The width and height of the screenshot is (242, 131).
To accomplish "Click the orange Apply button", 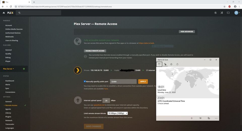I will [143, 81].
